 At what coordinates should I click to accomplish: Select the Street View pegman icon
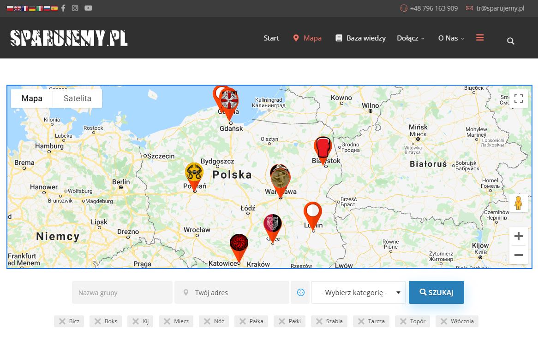click(x=518, y=203)
